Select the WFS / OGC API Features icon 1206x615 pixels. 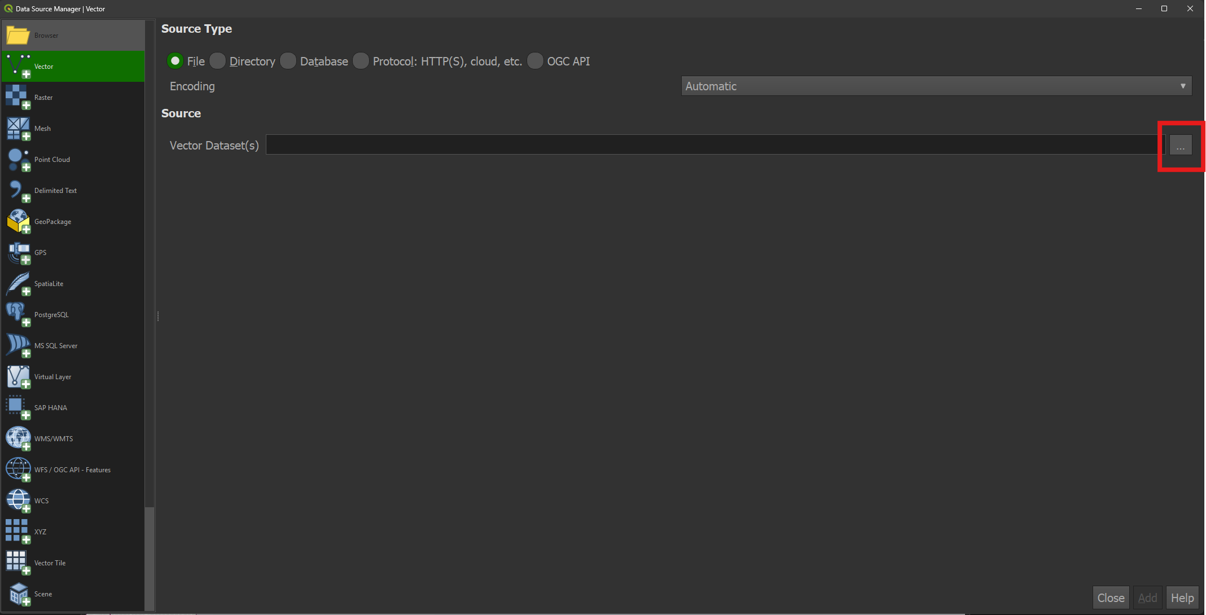[17, 470]
